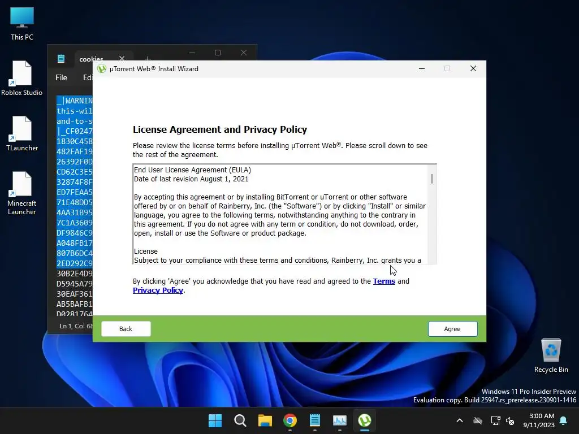The height and width of the screenshot is (434, 579).
Task: Click Notepad line starting '30EAF361'
Action: (x=75, y=294)
